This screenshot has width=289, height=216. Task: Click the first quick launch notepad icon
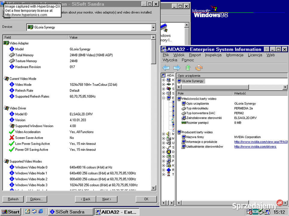coord(27,211)
